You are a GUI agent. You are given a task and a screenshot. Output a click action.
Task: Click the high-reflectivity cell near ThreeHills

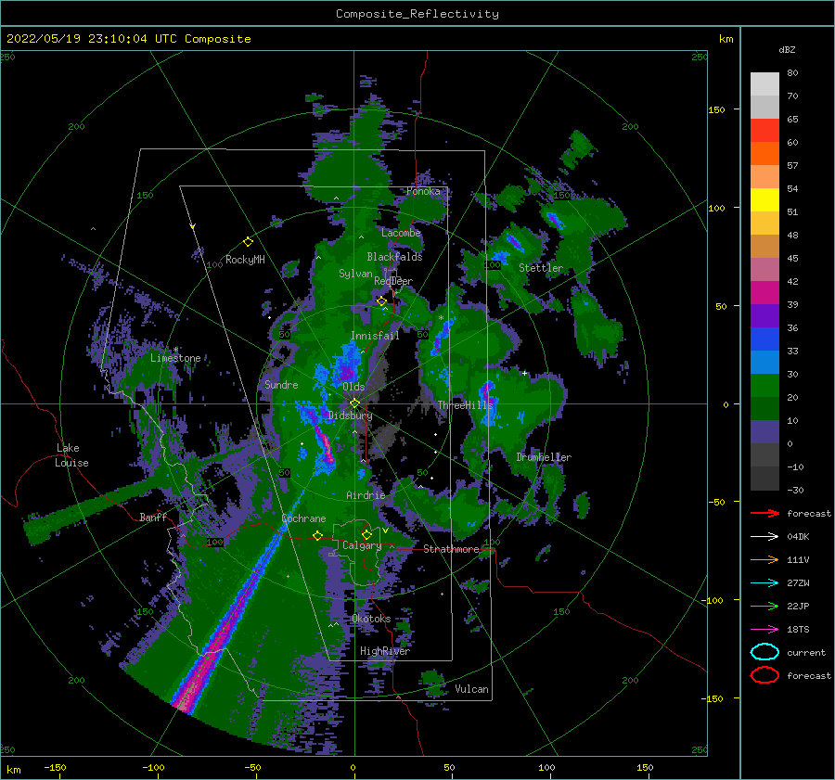click(x=488, y=402)
